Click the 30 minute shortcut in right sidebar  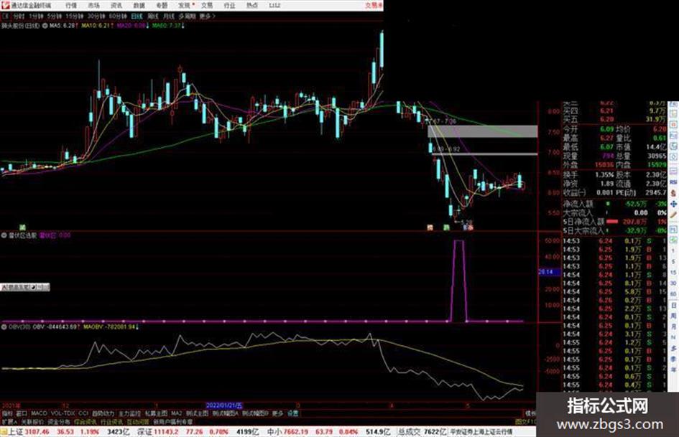point(673,283)
